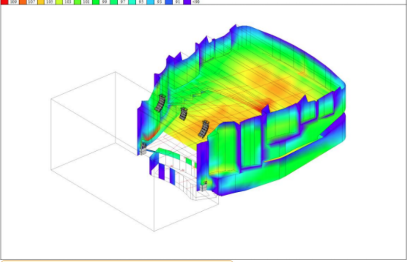The width and height of the screenshot is (409, 262).
Task: Pick the left ground-stacked speaker cabinet
Action: pyautogui.click(x=143, y=149)
